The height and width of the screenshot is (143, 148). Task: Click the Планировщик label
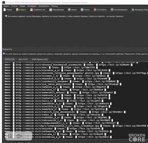tap(58, 10)
